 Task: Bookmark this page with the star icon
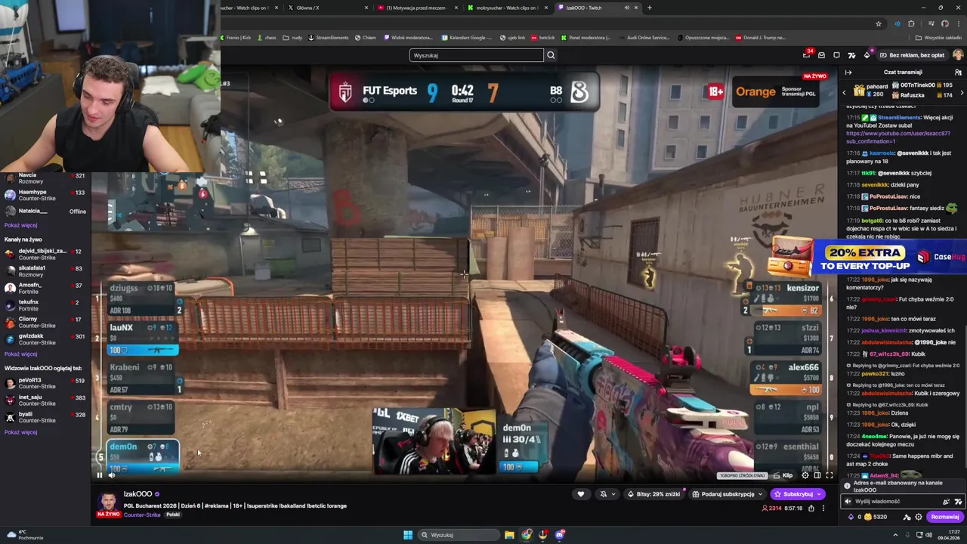tap(879, 23)
